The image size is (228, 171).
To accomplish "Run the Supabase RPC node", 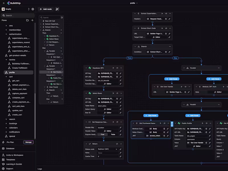I will tap(113, 68).
